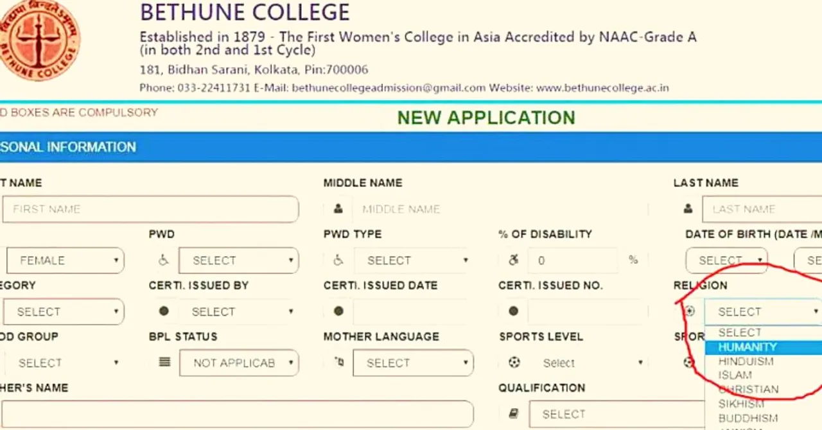Open the Qualification select dropdown
The height and width of the screenshot is (430, 822).
click(616, 414)
